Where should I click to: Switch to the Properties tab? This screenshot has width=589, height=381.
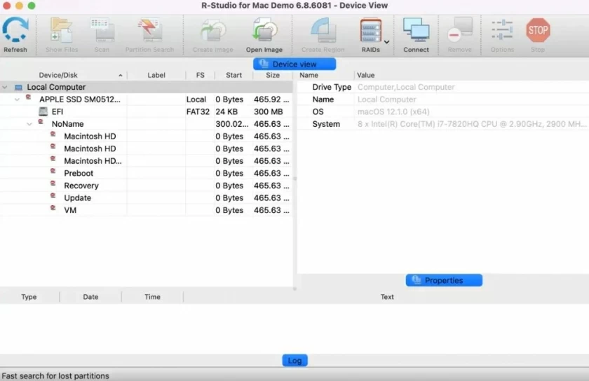[444, 280]
